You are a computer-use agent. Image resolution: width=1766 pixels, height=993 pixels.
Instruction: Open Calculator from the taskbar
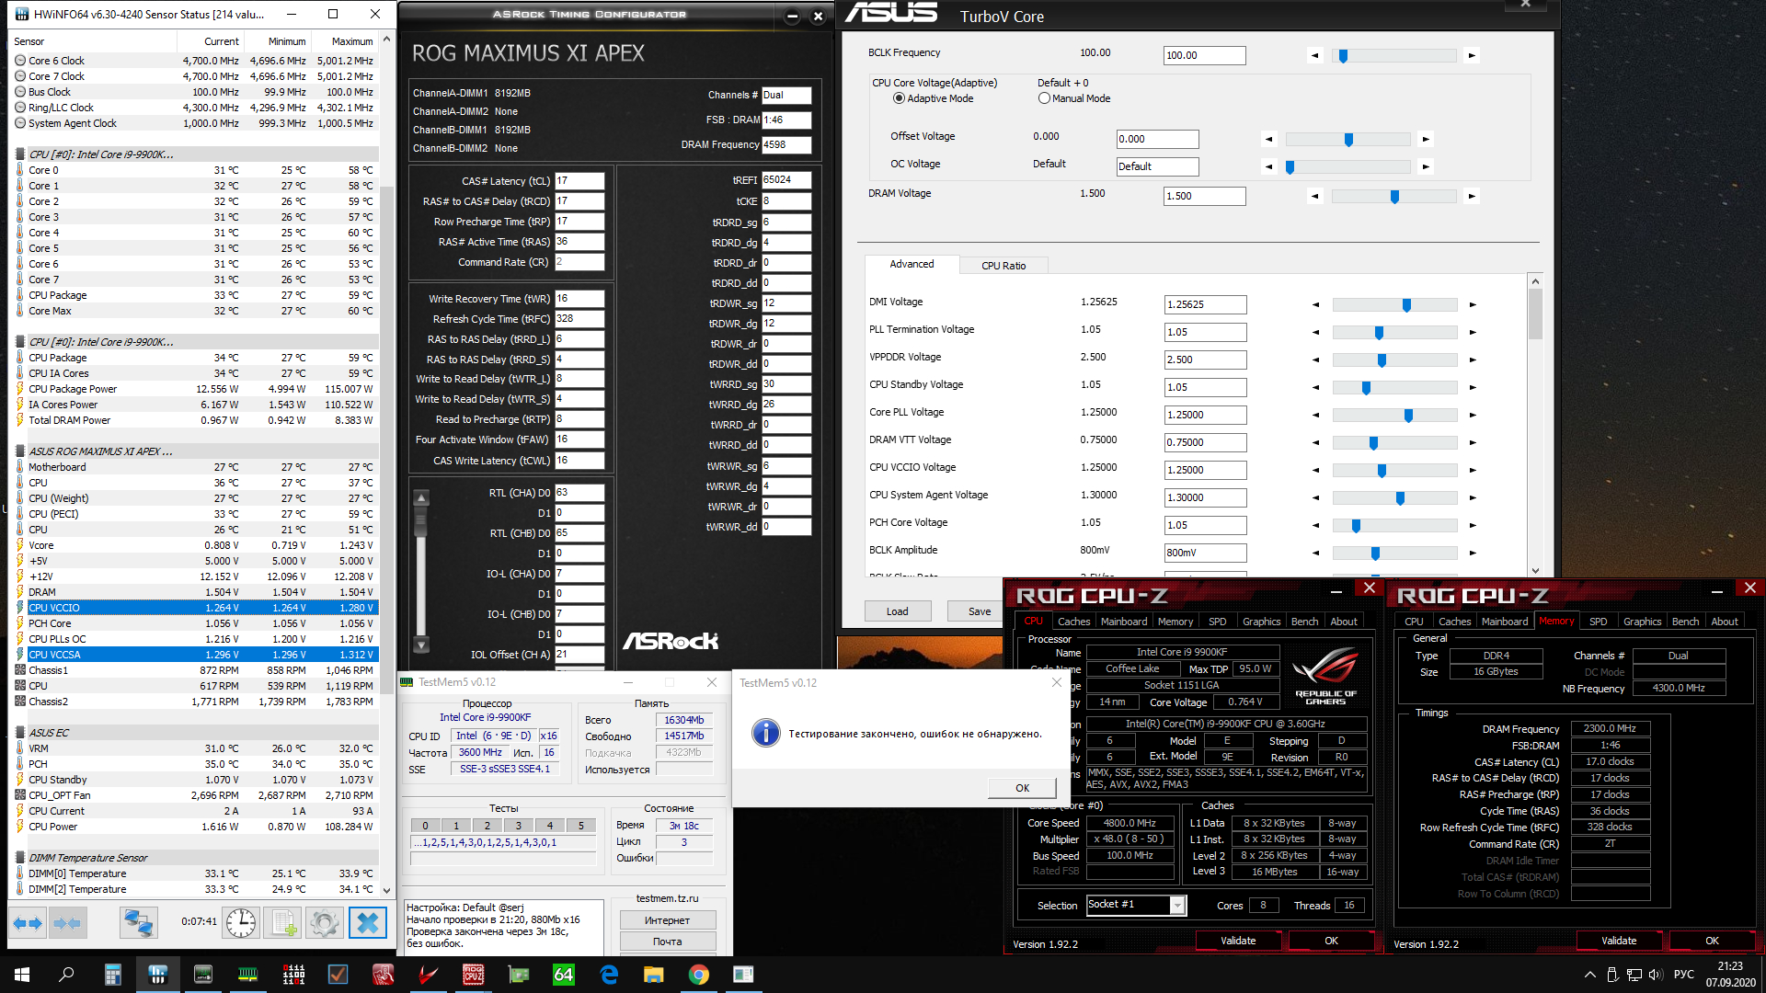113,975
